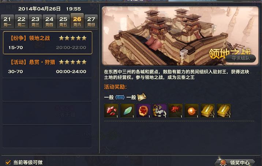Click the blue EXP reward icon

(x=120, y=97)
